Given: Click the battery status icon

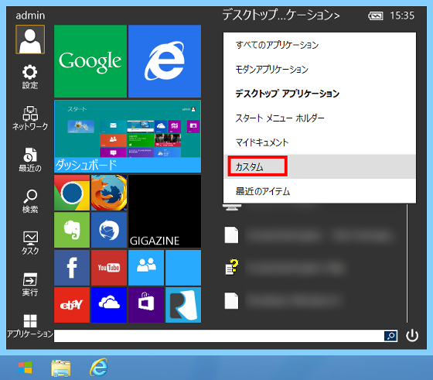Looking at the screenshot, I should point(376,15).
